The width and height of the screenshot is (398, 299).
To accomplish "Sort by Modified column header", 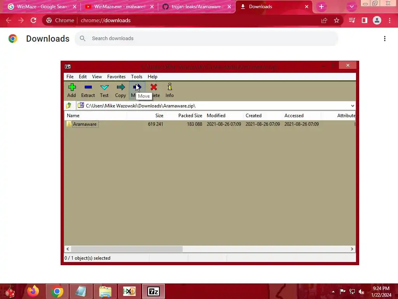I will [x=224, y=115].
